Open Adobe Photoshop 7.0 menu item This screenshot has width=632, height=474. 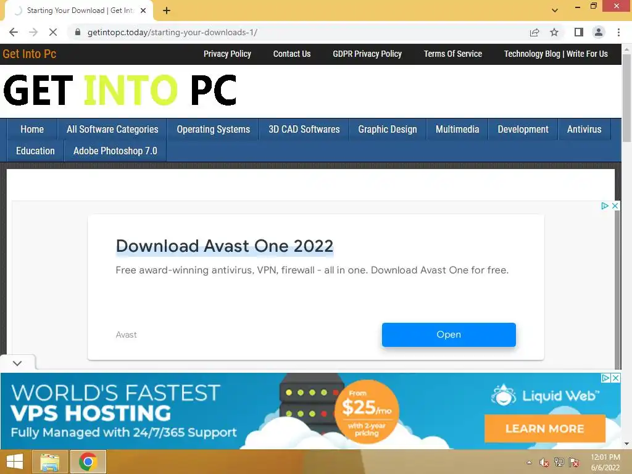[115, 151]
